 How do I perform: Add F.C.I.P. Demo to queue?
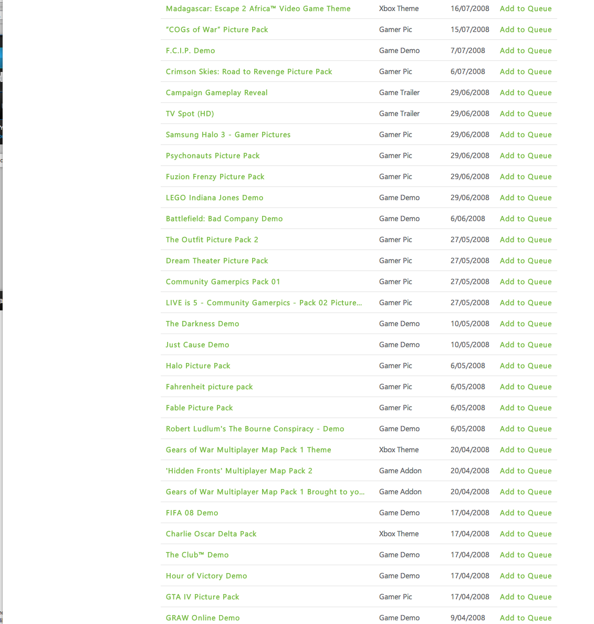click(x=526, y=50)
